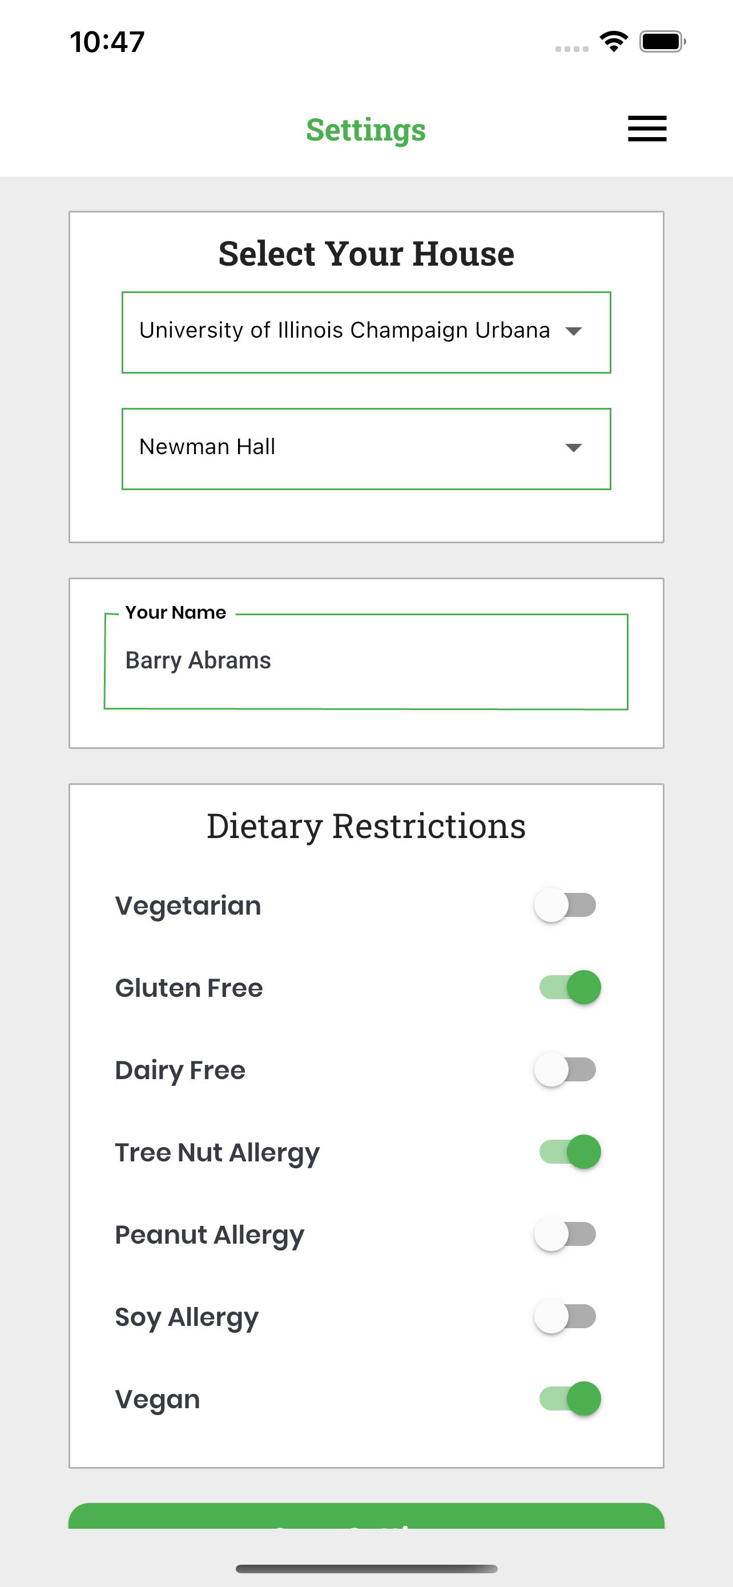733x1587 pixels.
Task: Click the university dropdown arrow icon
Action: click(x=574, y=331)
